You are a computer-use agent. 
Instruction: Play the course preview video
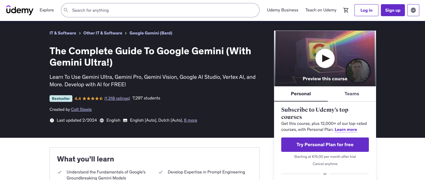[325, 58]
